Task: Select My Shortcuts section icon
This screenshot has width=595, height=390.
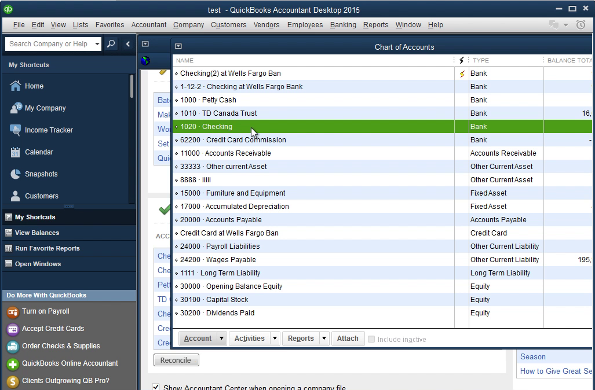Action: pyautogui.click(x=9, y=217)
